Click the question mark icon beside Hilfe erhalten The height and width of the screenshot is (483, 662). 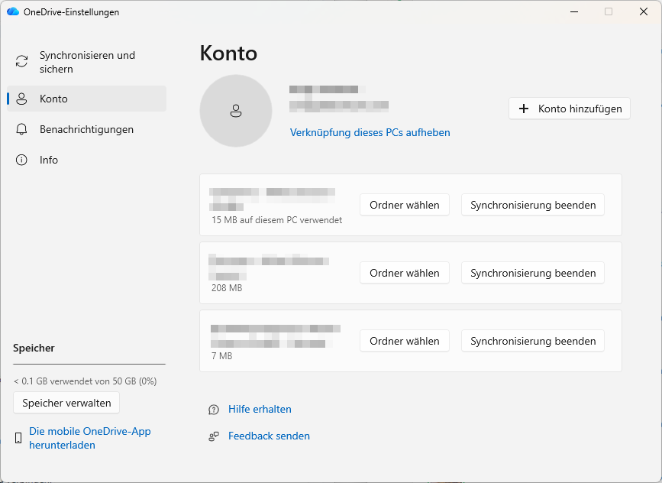[x=214, y=410]
